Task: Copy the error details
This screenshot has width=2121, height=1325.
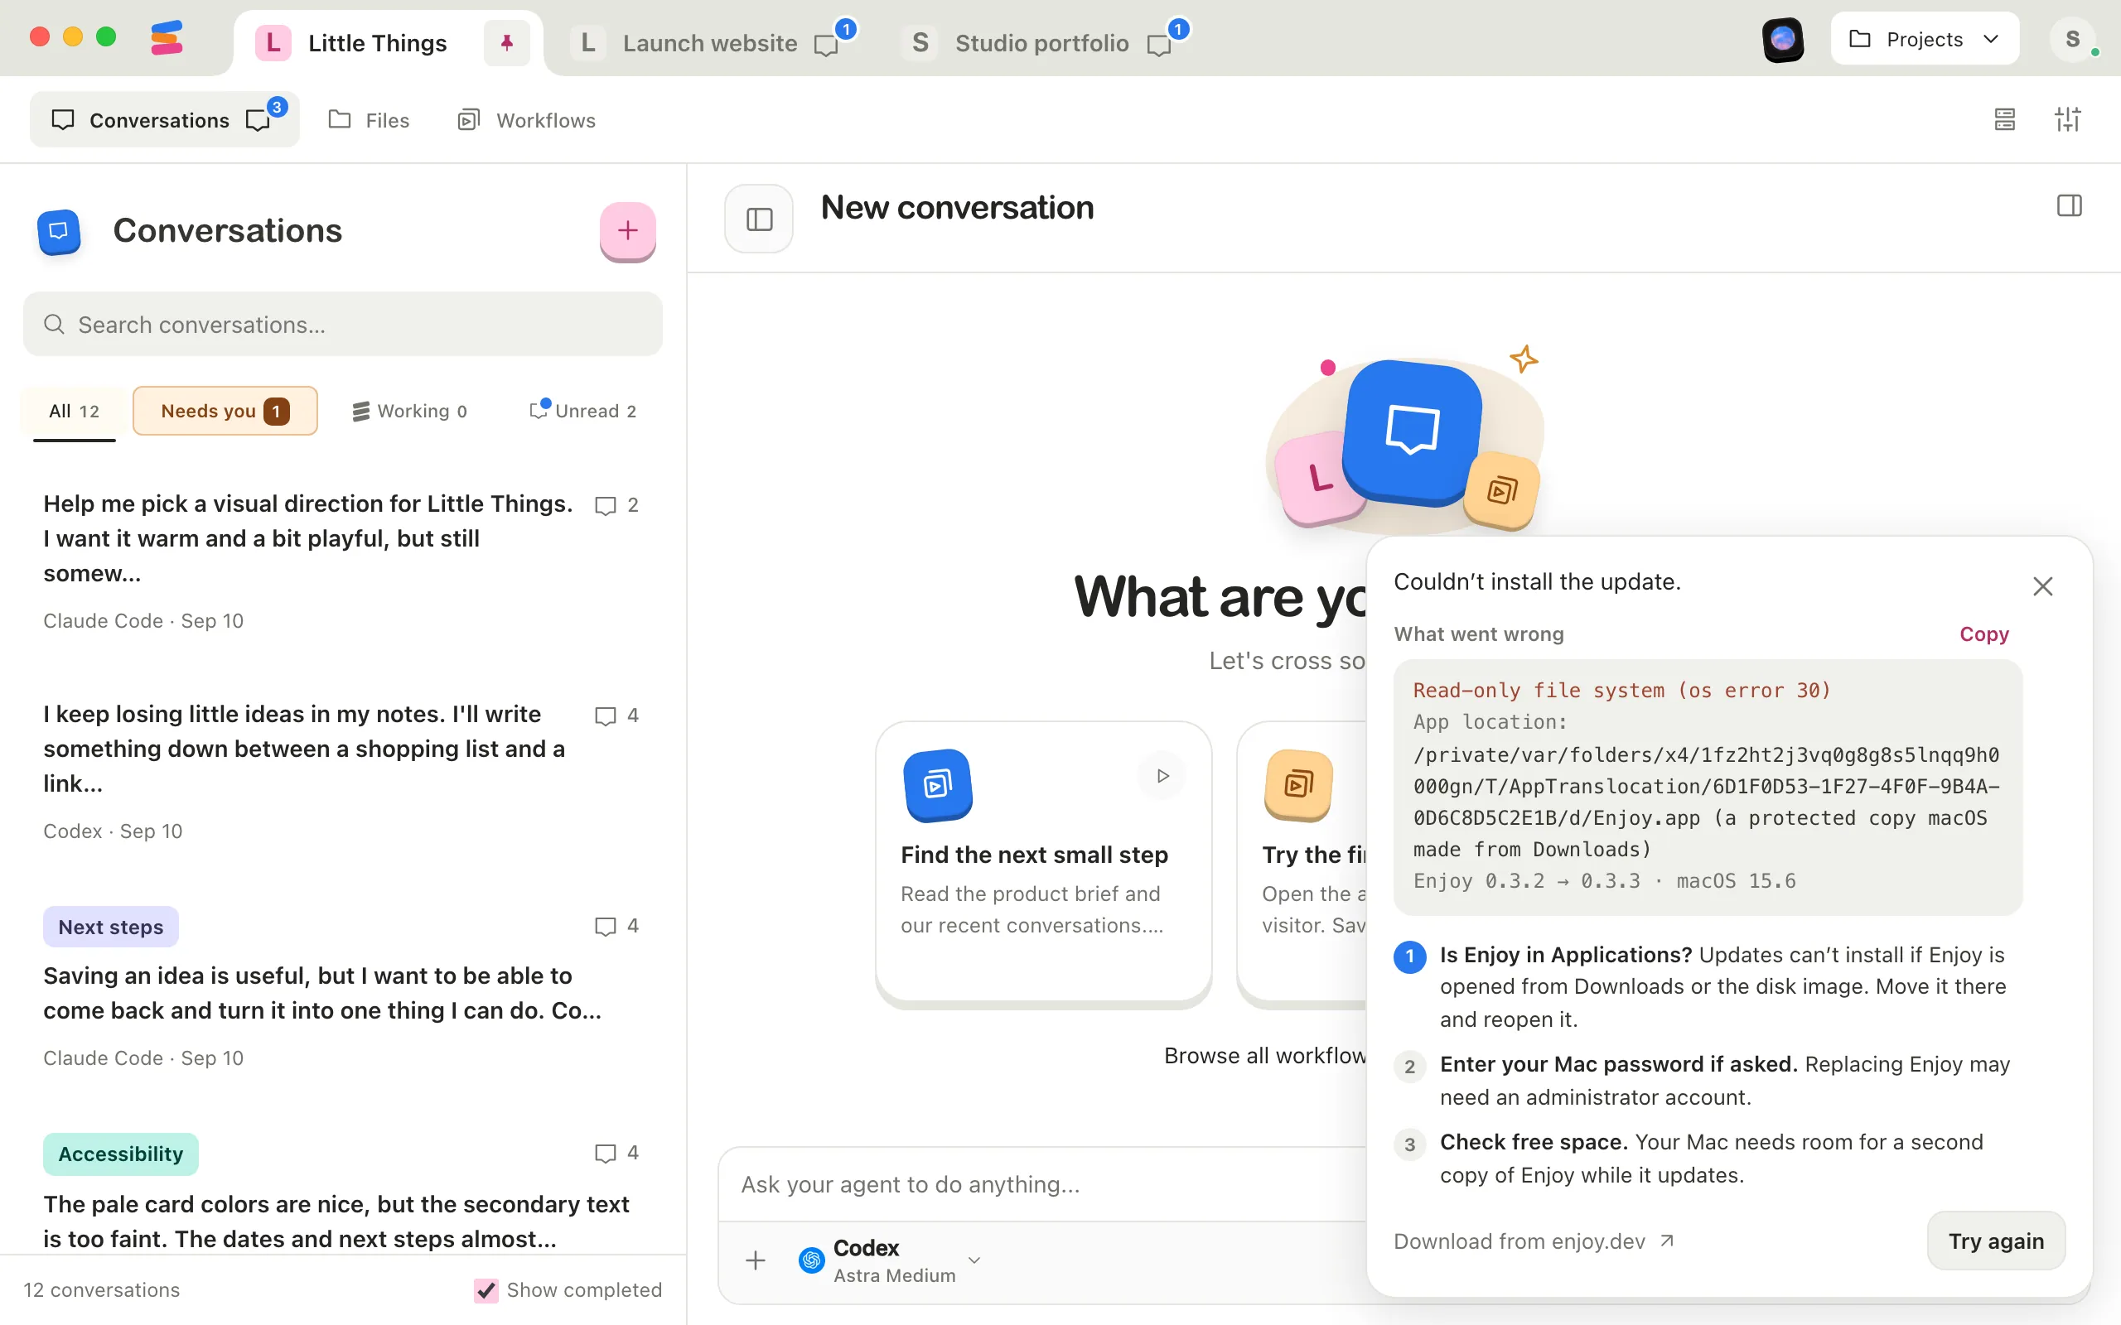Action: (1984, 634)
